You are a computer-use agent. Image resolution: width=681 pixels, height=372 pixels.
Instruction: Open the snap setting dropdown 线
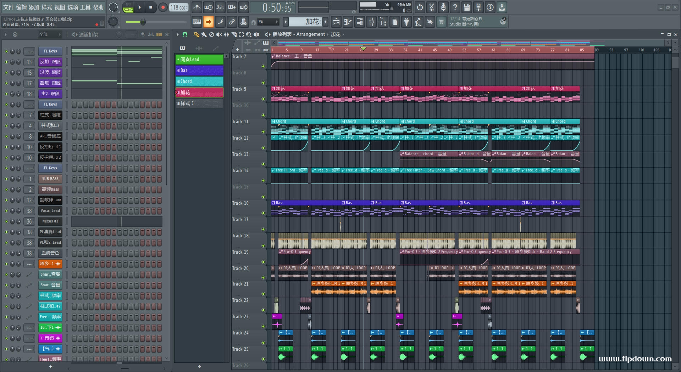click(x=268, y=22)
